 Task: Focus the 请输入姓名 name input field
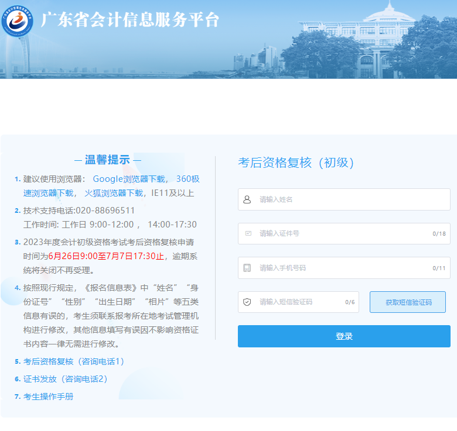352,199
